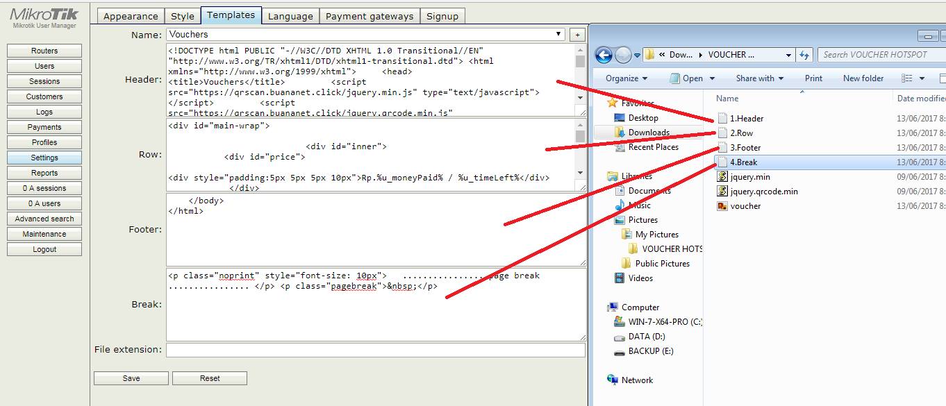Open the Reports page

tap(44, 173)
